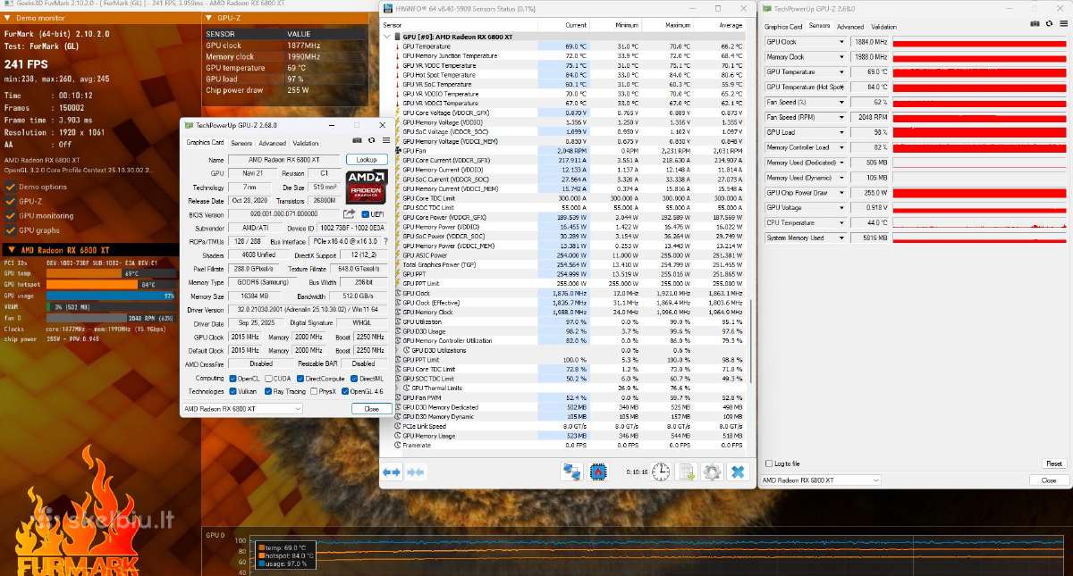Click GPU Fan sensor icon in HWiNFO

point(396,150)
